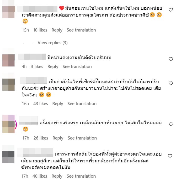
Task: Reply to the 40-likes comment
Action: 57,176
